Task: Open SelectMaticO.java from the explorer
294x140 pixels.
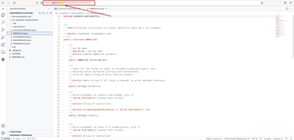Action: pos(22,40)
